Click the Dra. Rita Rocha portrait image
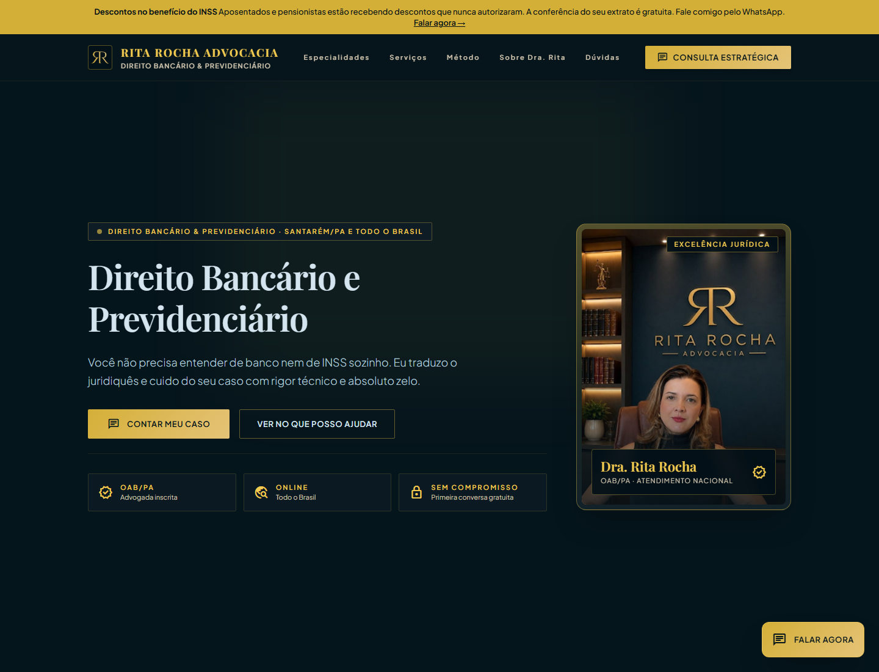This screenshot has height=672, width=879. coord(684,367)
